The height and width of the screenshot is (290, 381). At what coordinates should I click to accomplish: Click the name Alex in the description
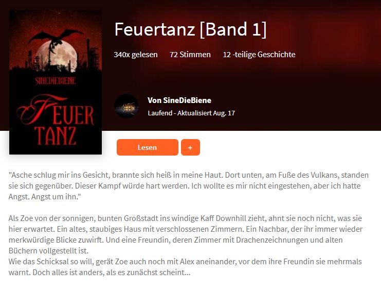coord(187,262)
